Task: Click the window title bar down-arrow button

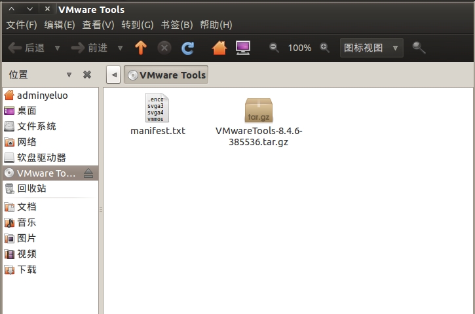Action: click(29, 9)
